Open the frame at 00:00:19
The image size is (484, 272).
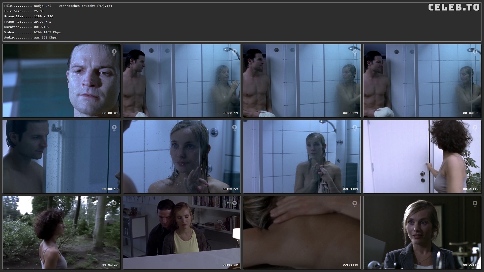(x=181, y=81)
